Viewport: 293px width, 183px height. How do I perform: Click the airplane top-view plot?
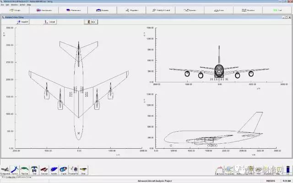[x=79, y=91]
